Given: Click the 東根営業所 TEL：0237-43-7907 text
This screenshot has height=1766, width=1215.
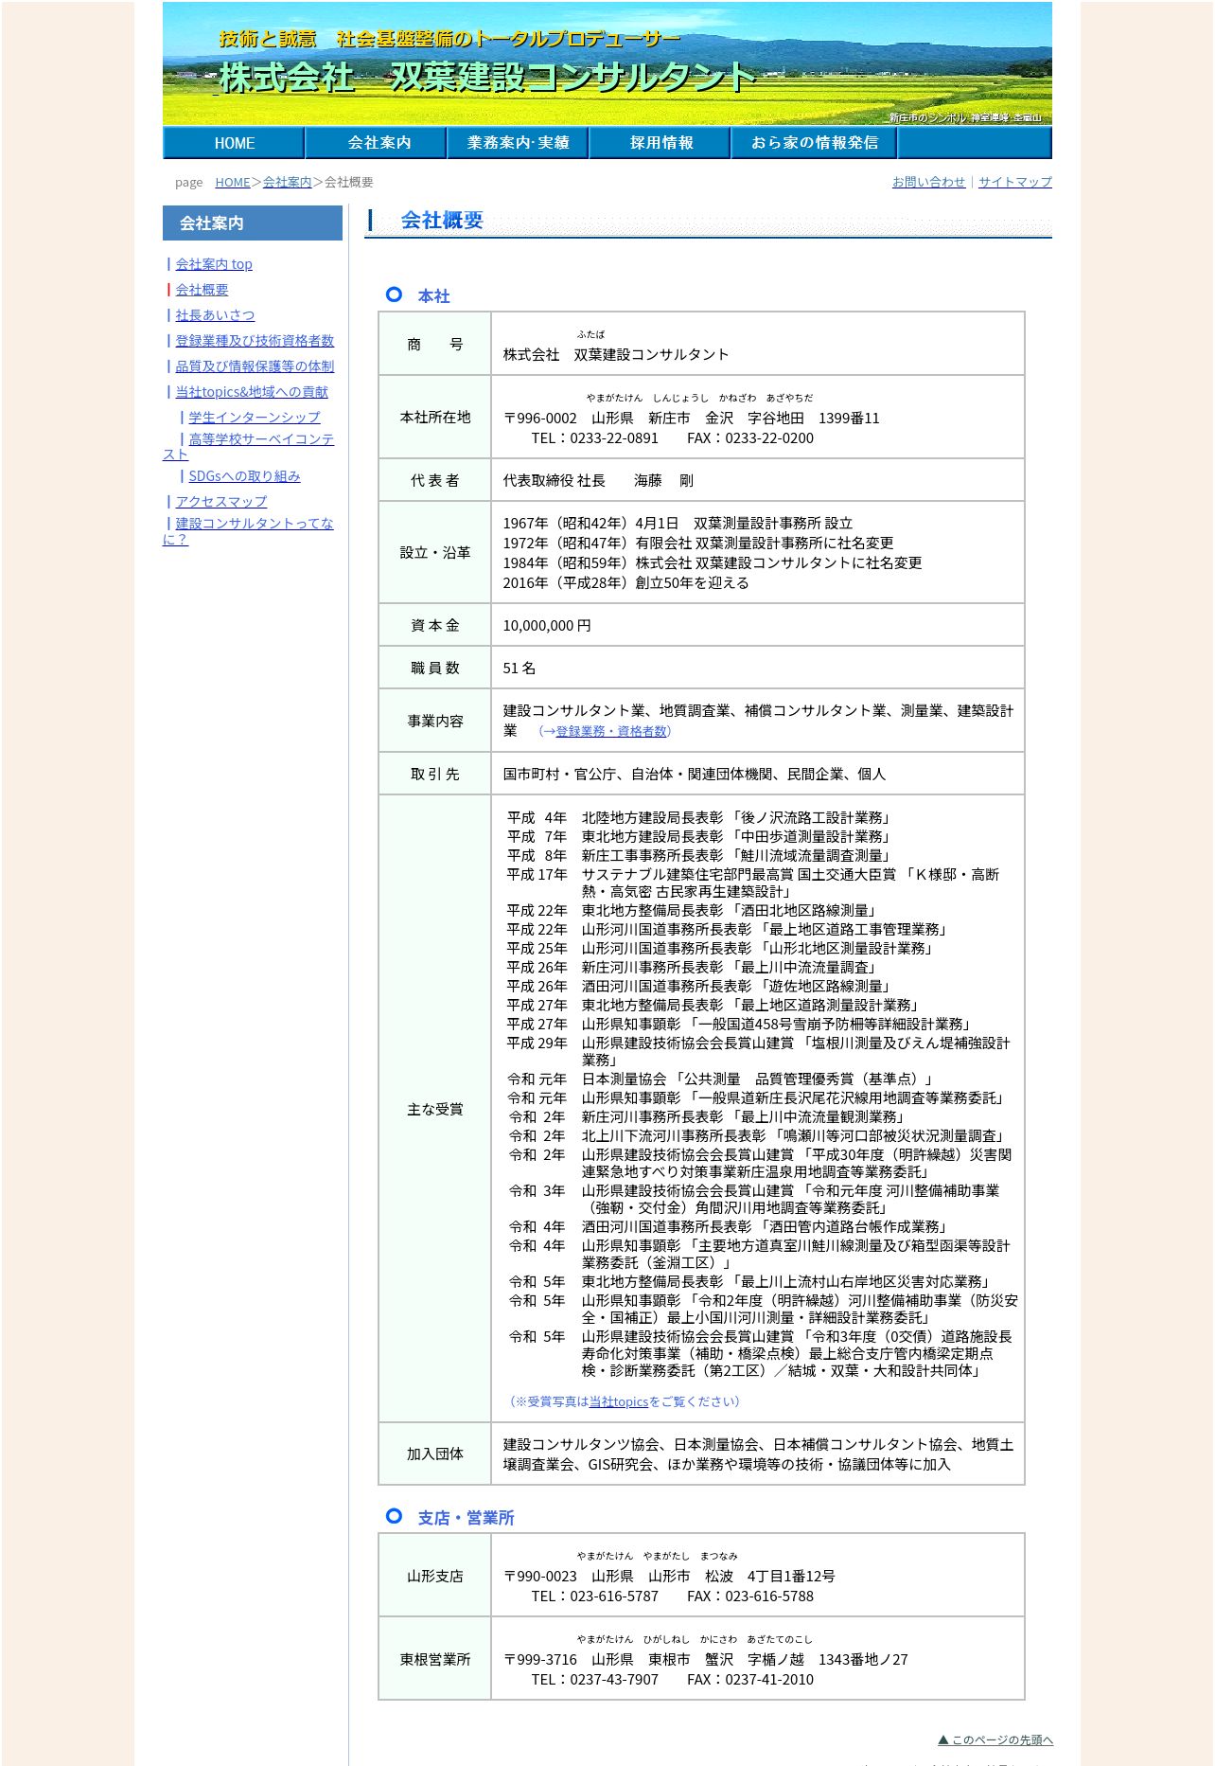Looking at the screenshot, I should [x=594, y=1680].
